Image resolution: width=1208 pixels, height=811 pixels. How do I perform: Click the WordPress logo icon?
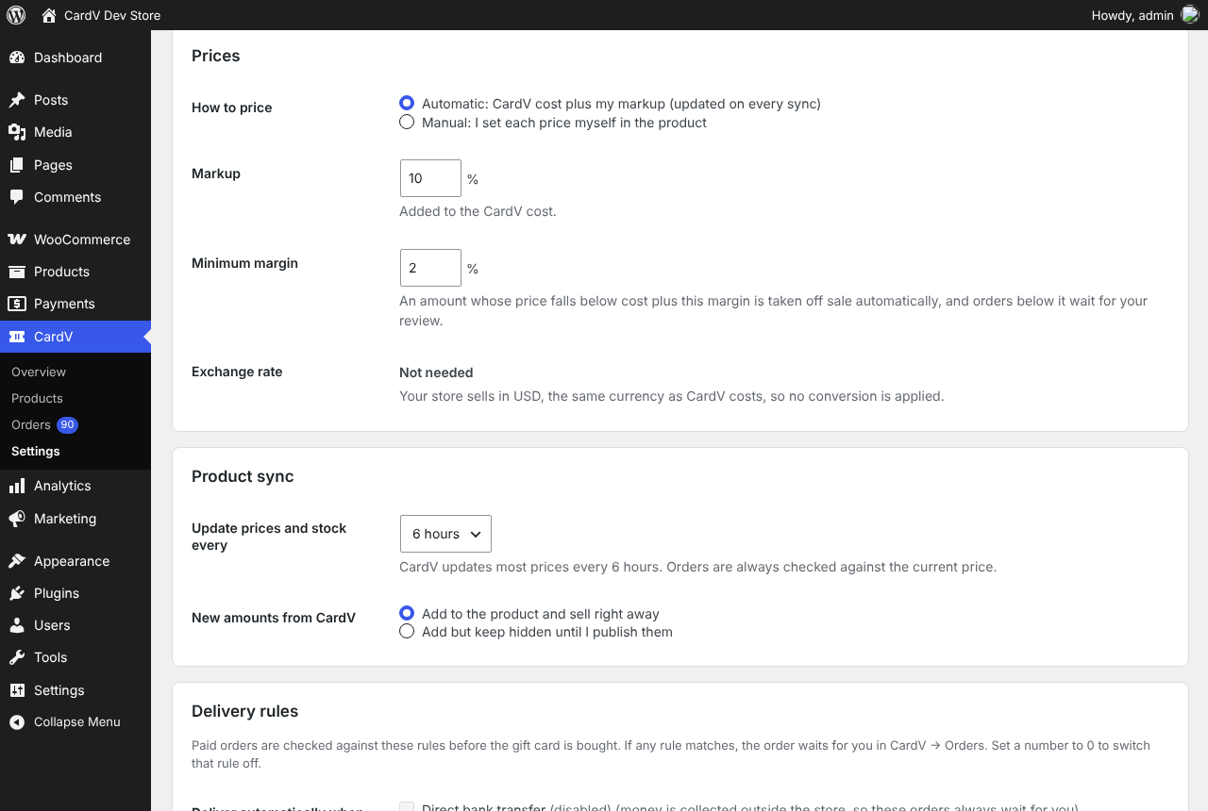coord(16,15)
